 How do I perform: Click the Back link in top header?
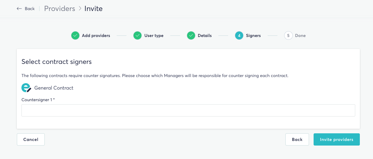pyautogui.click(x=30, y=9)
